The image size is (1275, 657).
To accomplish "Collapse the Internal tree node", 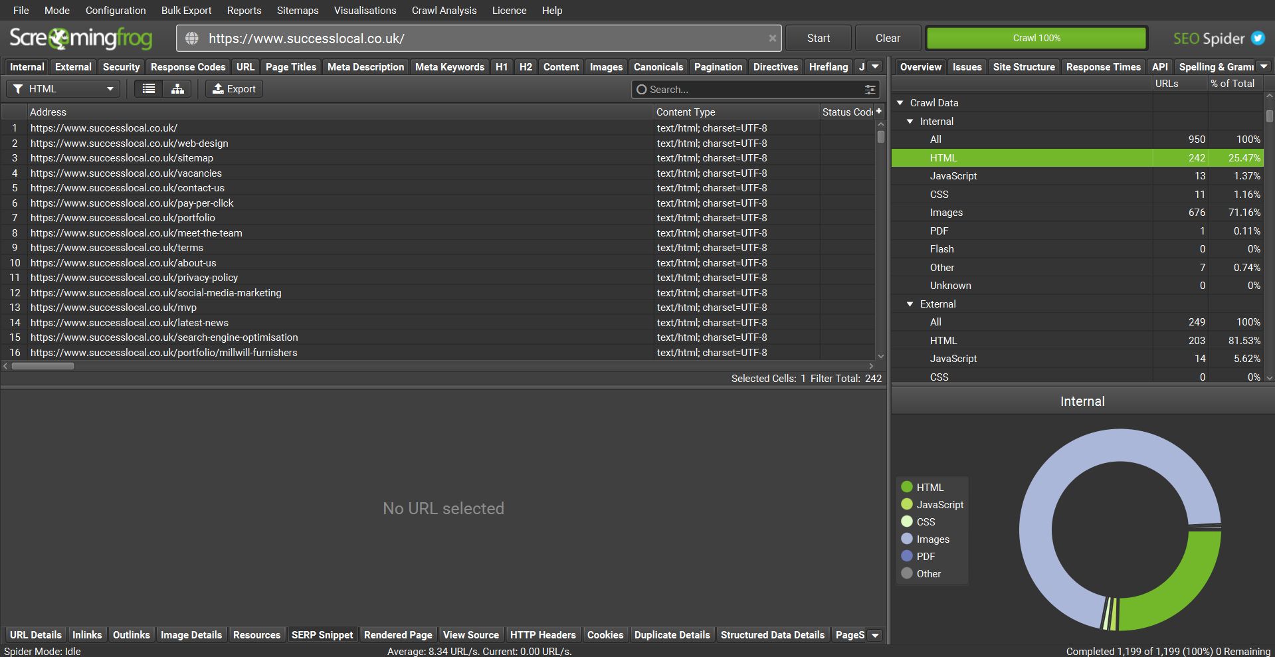I will (x=910, y=122).
